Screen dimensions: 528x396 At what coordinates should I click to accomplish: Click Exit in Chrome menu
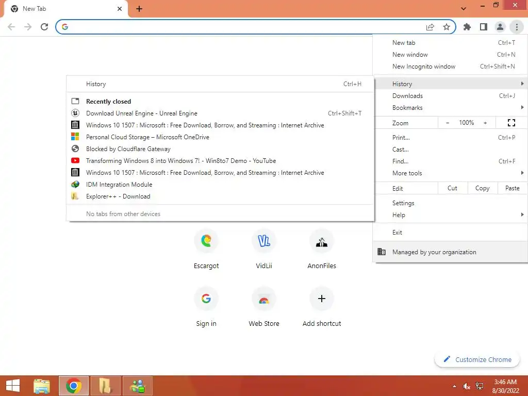click(x=450, y=233)
